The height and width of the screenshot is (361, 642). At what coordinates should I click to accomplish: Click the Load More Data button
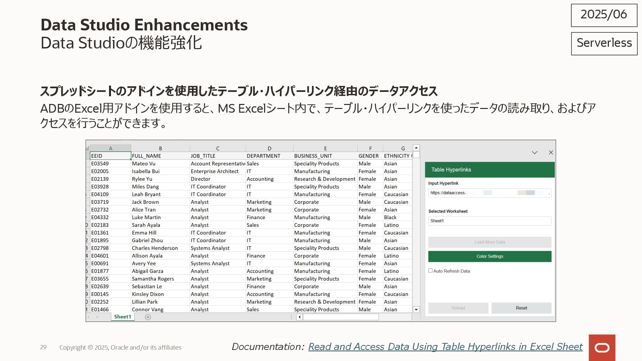point(490,242)
